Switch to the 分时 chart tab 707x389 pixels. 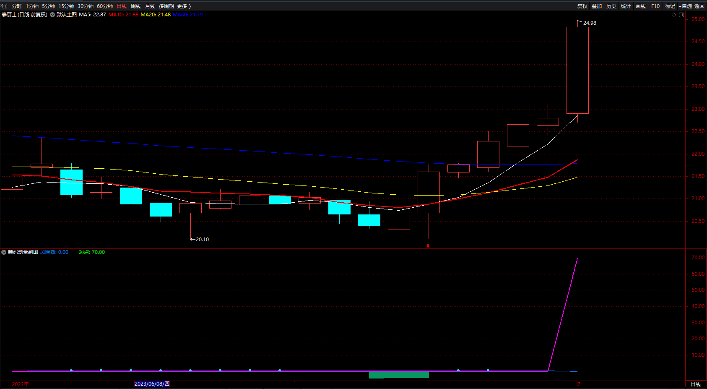17,6
